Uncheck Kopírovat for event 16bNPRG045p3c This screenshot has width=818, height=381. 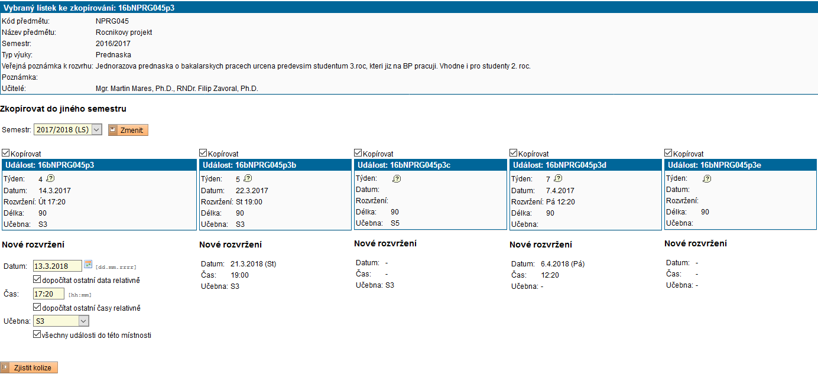coord(358,153)
